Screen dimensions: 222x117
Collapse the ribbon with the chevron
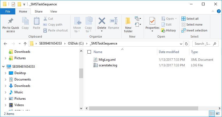click(x=213, y=11)
